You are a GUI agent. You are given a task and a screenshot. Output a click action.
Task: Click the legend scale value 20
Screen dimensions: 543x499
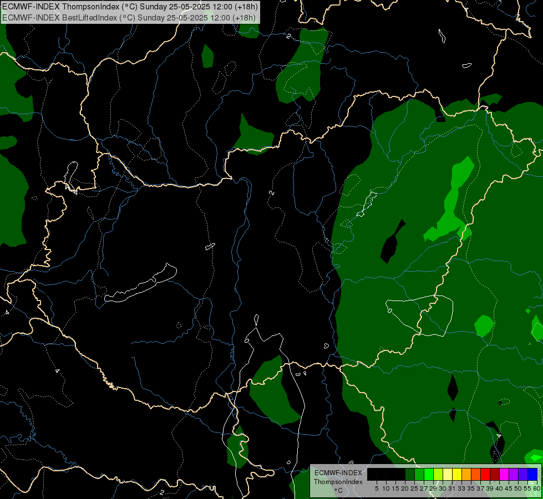click(405, 488)
